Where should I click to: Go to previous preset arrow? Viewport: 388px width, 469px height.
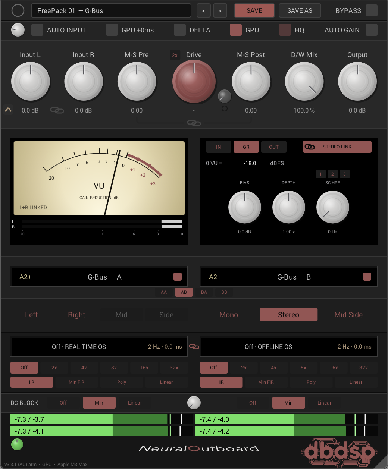(x=204, y=11)
